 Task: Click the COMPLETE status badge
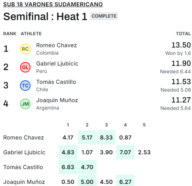[104, 16]
